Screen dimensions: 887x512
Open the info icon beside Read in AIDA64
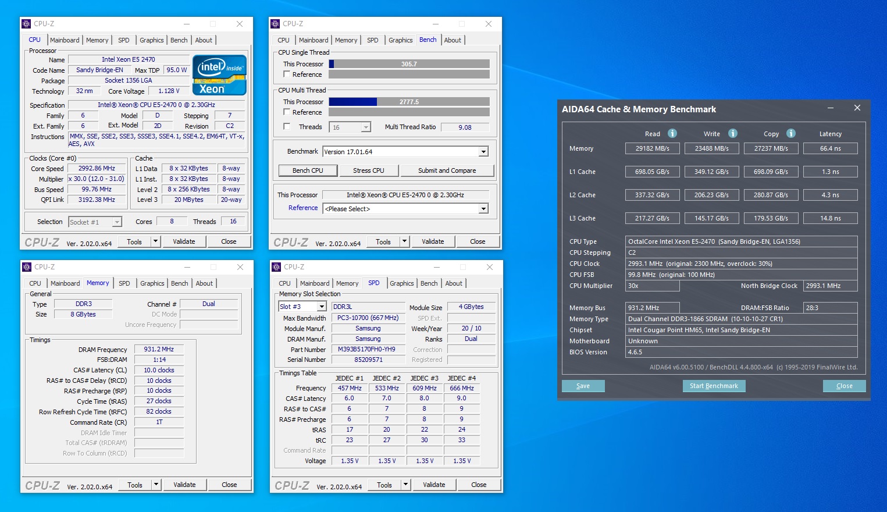coord(672,133)
